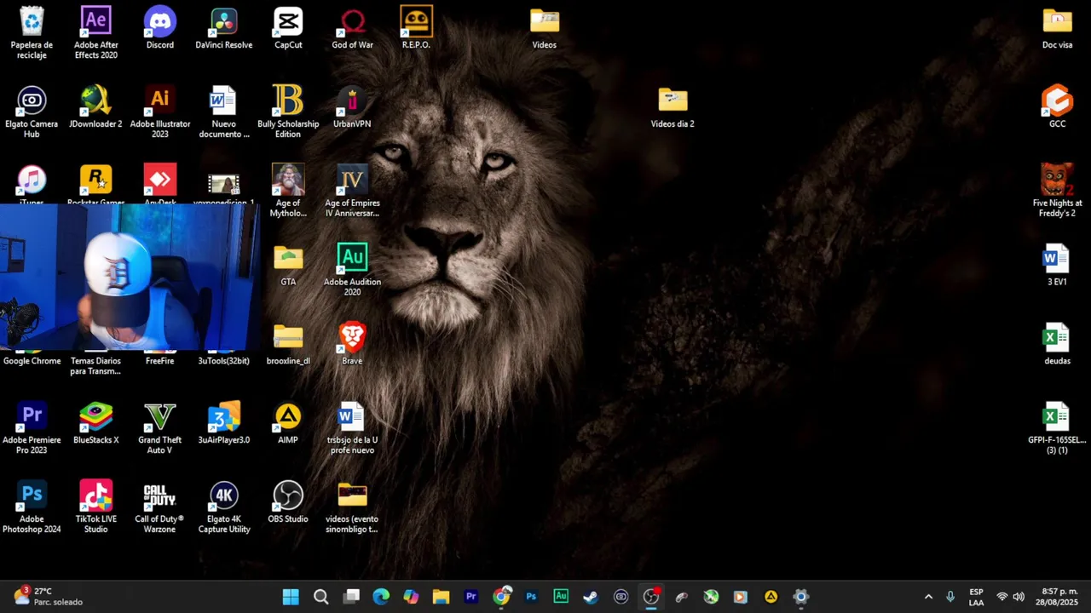Open the AIMP player taskbar icon
The image size is (1091, 613).
[x=771, y=597]
